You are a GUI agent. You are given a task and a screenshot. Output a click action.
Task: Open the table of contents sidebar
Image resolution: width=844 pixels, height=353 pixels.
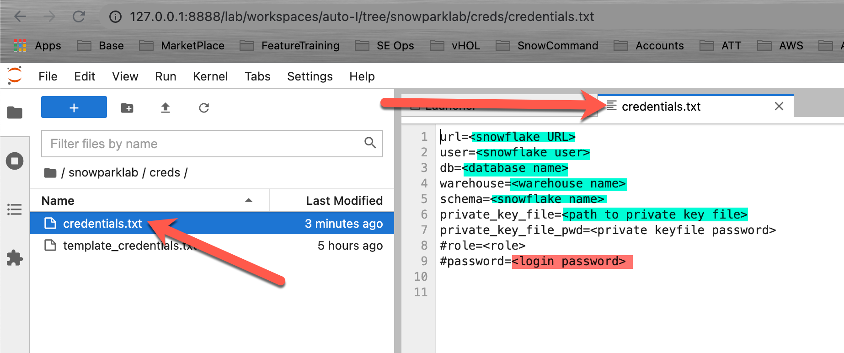point(15,209)
